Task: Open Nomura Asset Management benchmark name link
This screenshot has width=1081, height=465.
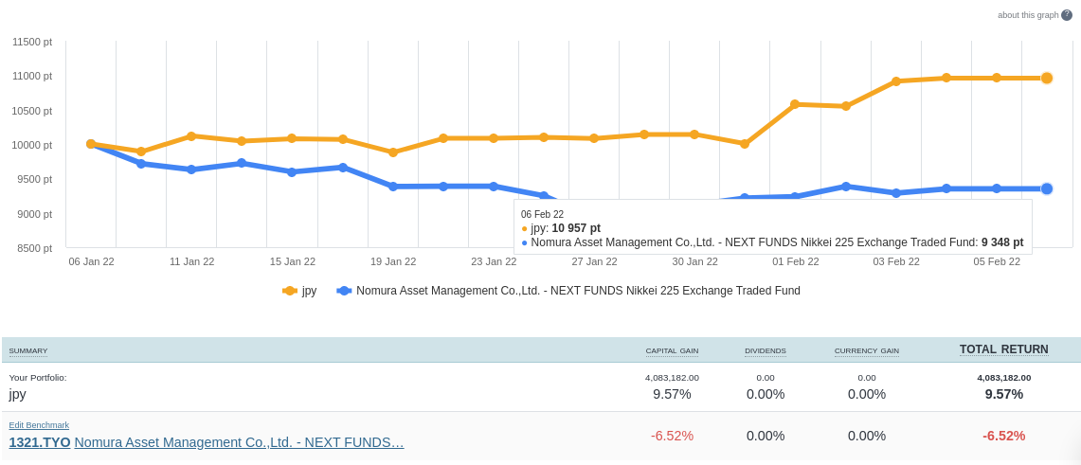Action: pos(239,442)
